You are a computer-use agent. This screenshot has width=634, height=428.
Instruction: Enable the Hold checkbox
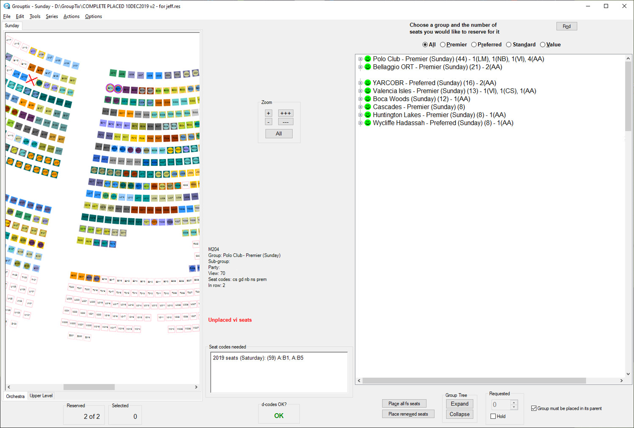[x=493, y=416]
